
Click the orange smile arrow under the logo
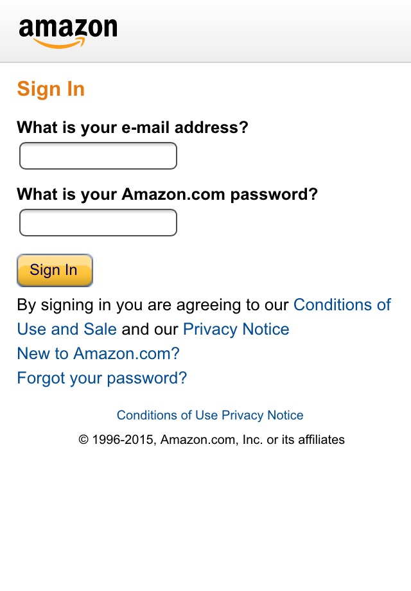click(67, 43)
